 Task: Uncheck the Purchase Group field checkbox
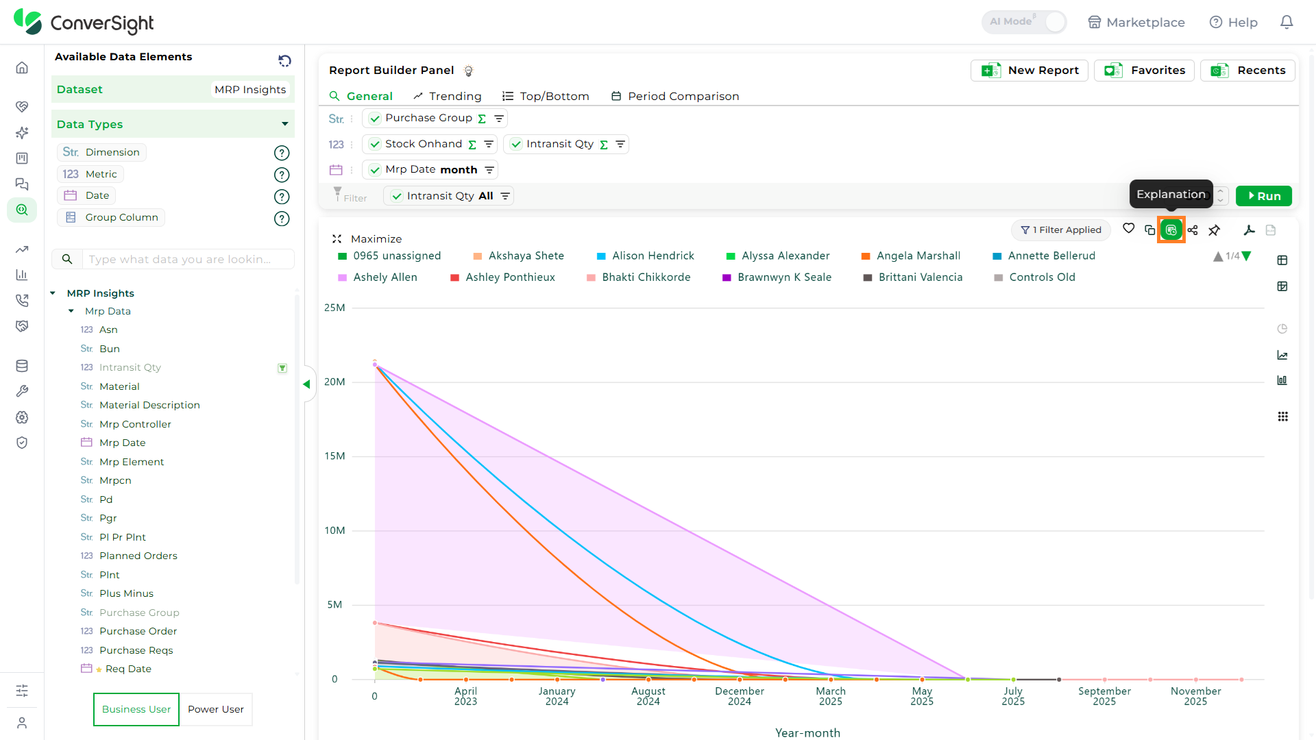(x=375, y=119)
